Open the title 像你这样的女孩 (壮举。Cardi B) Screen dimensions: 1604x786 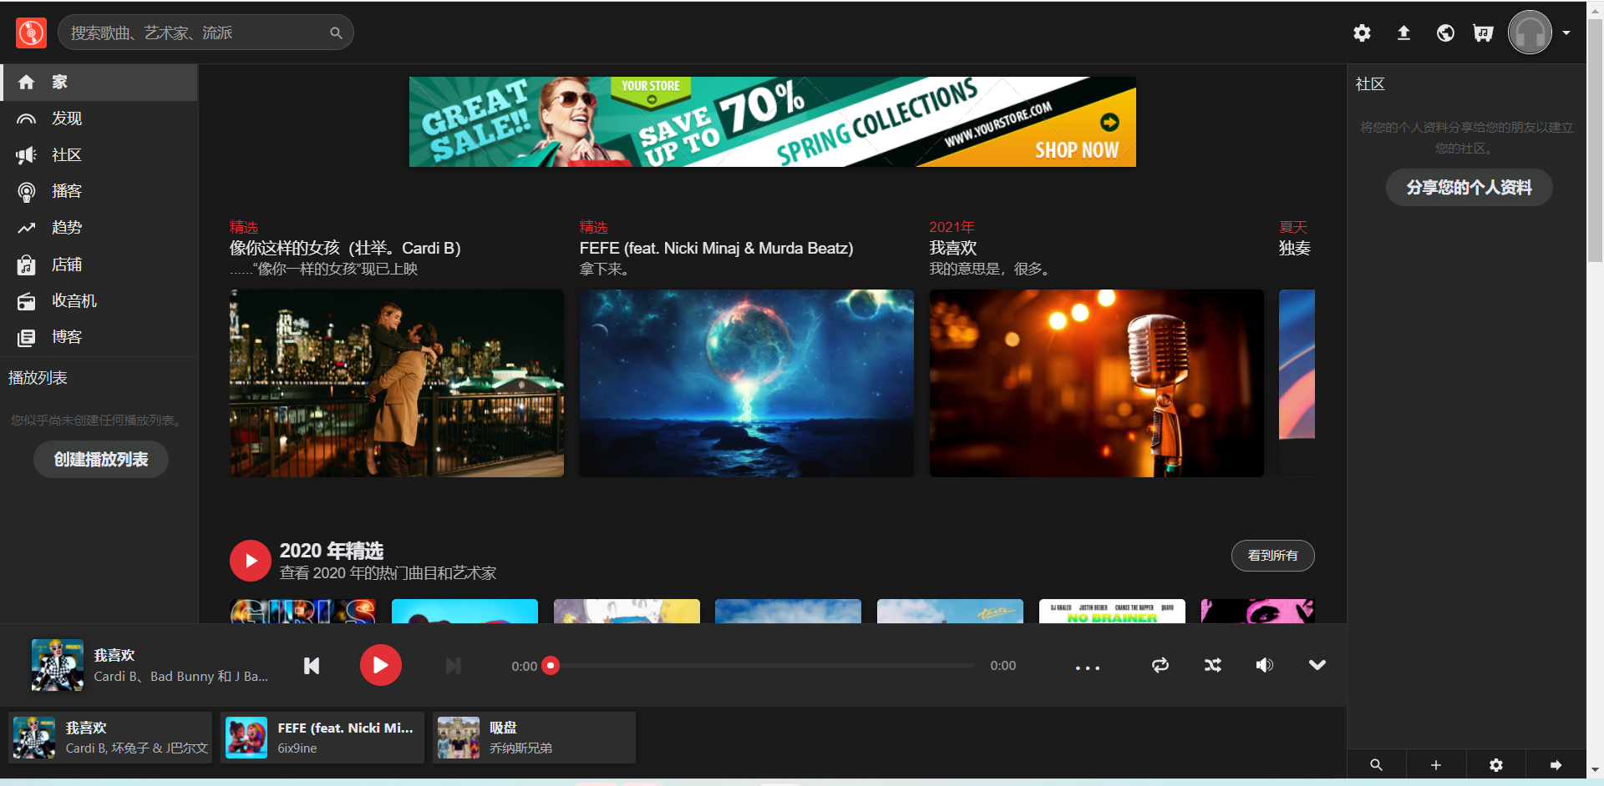coord(345,248)
